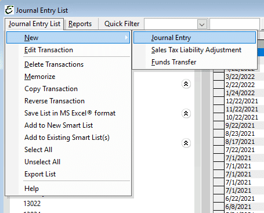Tick checkbox for 8/23/2021 row
Screen dimensions: 264x213
(219, 133)
